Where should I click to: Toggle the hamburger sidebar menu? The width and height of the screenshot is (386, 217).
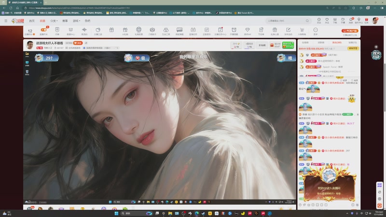[x=6, y=21]
